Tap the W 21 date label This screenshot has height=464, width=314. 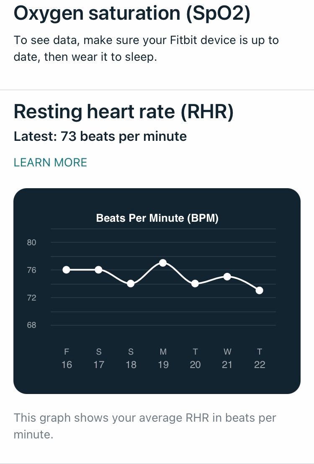coord(227,359)
